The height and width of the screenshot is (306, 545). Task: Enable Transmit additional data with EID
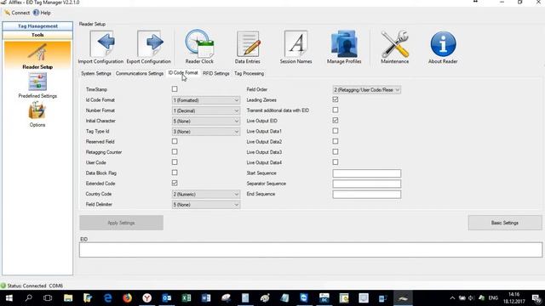[x=335, y=110]
